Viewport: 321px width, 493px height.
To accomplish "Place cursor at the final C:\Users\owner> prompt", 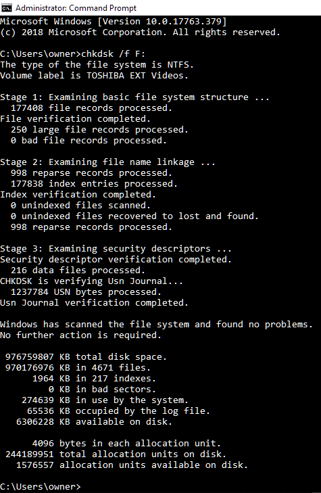I will 40,487.
